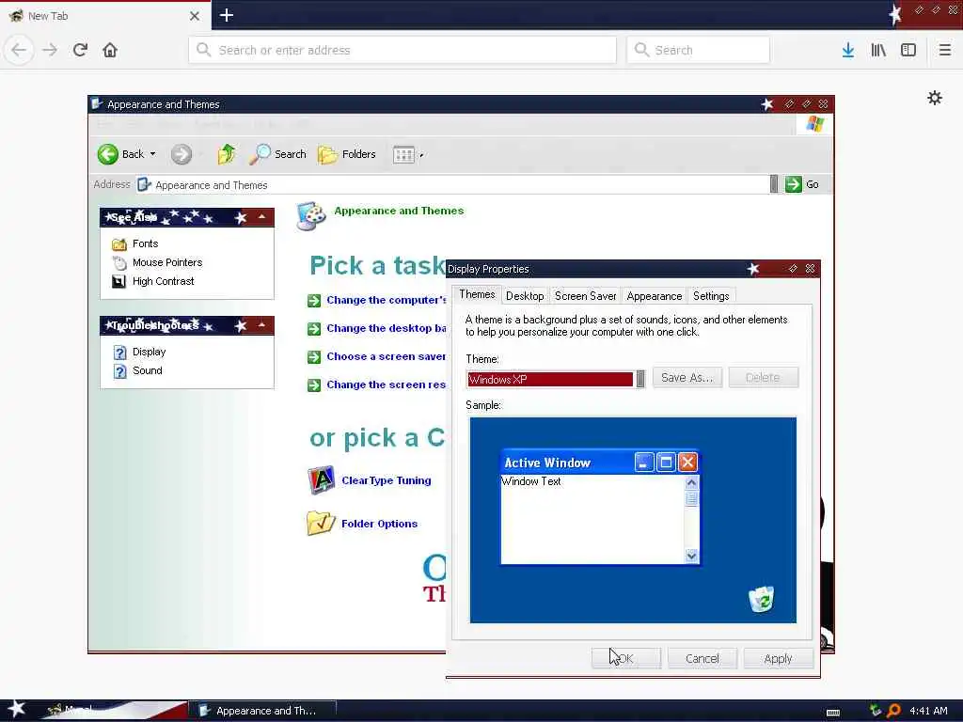
Task: Click the Up folder icon in toolbar
Action: [226, 154]
